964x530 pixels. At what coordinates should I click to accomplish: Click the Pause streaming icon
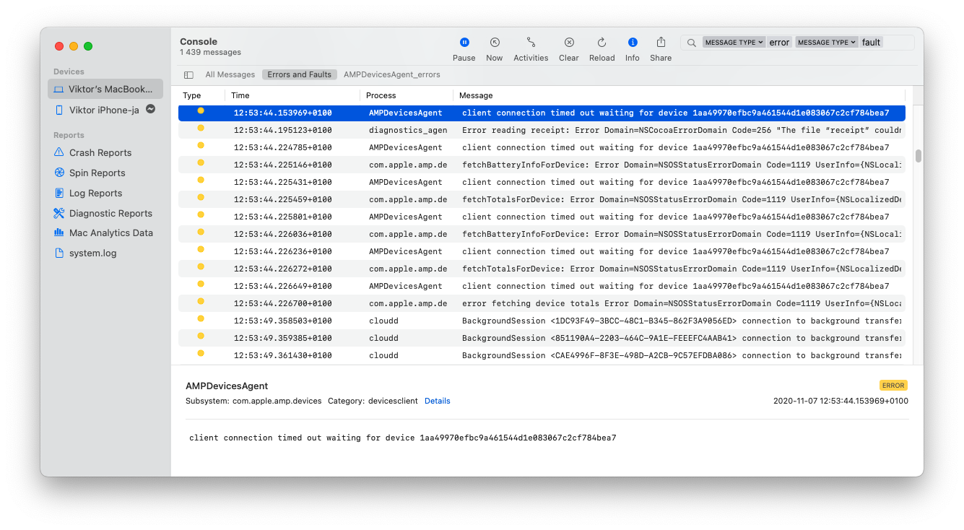click(x=464, y=43)
